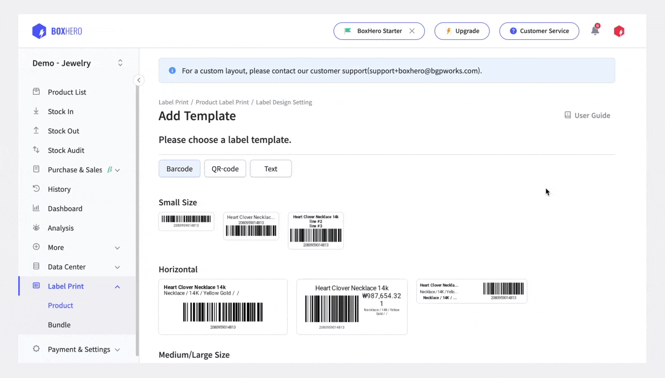This screenshot has width=665, height=378.
Task: Open the Bundle submenu item
Action: click(59, 324)
